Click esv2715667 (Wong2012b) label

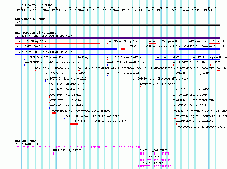coord(189,62)
